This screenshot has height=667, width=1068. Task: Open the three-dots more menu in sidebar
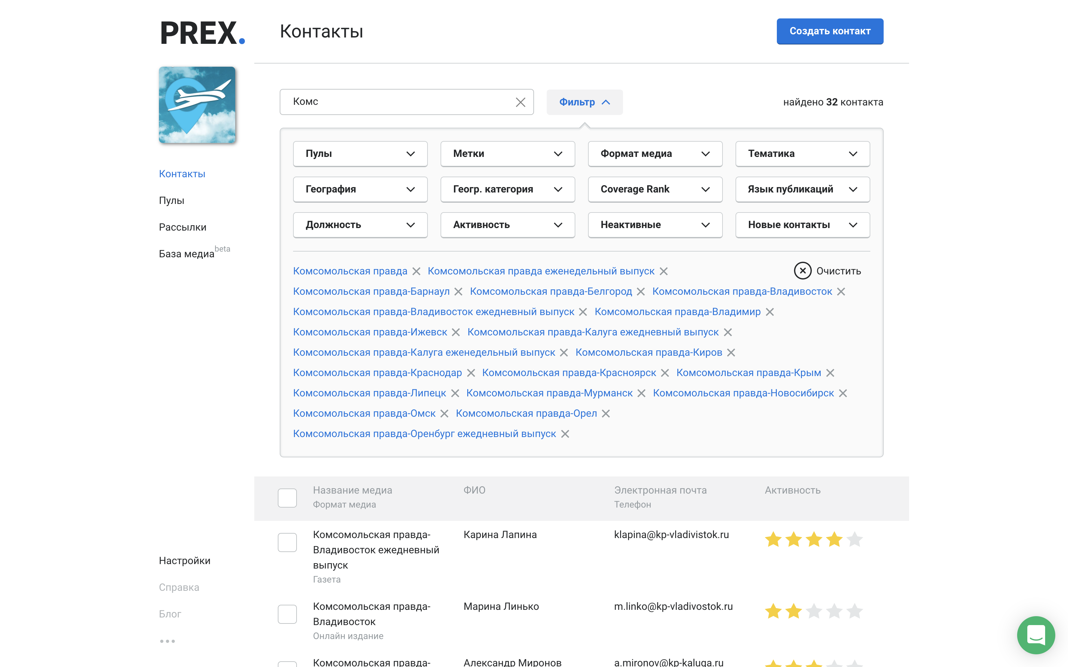tap(167, 641)
